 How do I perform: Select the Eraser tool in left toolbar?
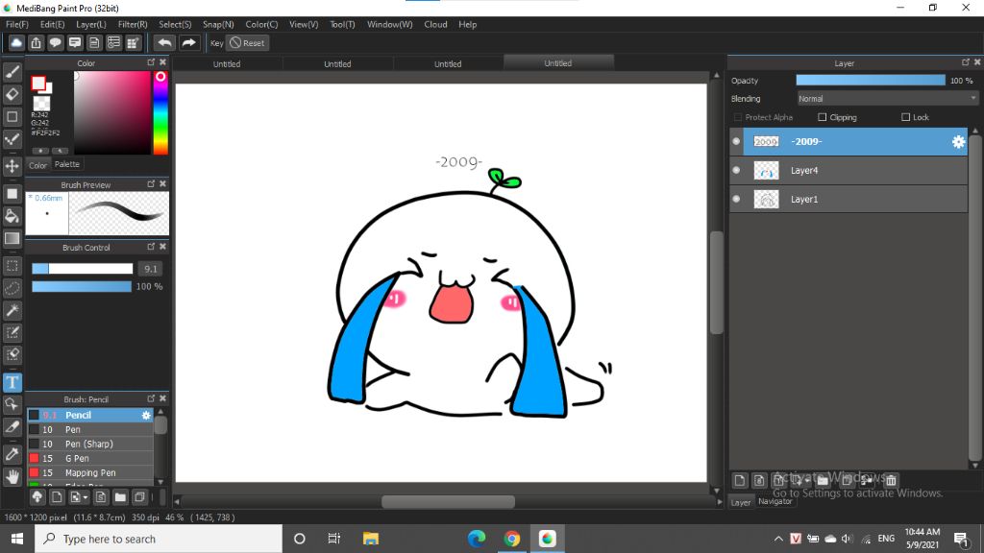point(12,94)
